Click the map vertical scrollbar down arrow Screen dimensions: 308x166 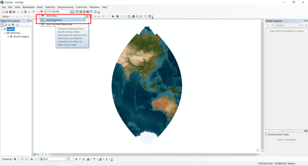click(262, 151)
